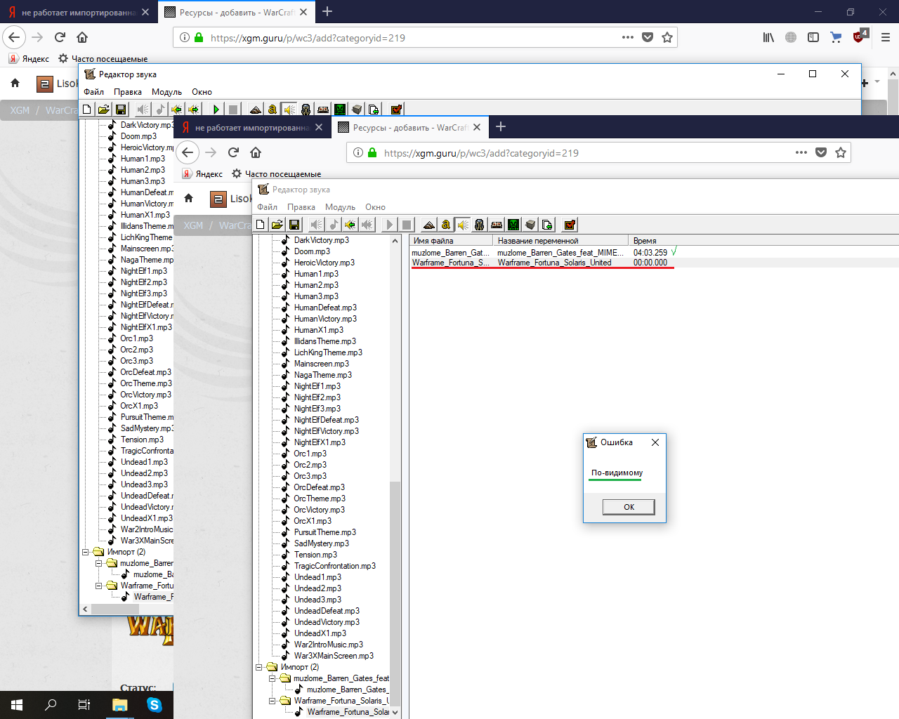Viewport: 899px width, 719px height.
Task: Open File Explorer from the taskbar
Action: (119, 705)
